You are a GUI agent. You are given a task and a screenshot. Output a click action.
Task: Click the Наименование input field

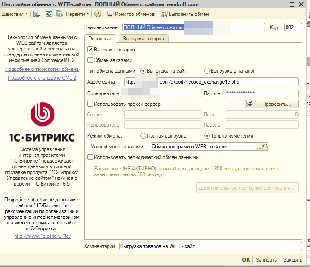coord(194,27)
